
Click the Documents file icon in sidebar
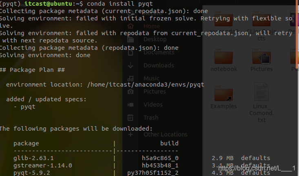pos(131,52)
